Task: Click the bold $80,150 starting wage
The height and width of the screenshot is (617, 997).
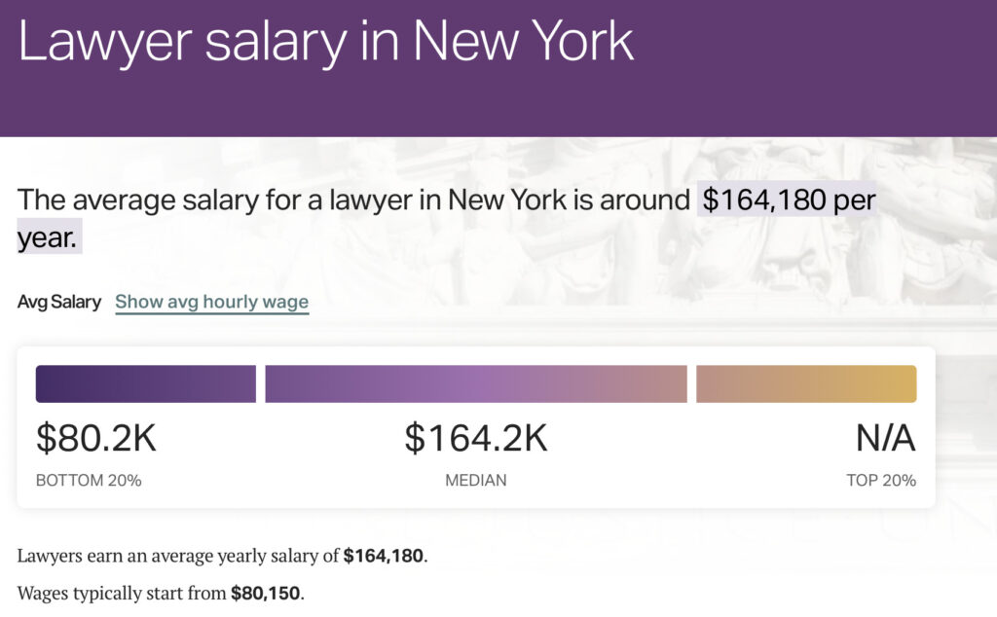Action: pyautogui.click(x=265, y=594)
